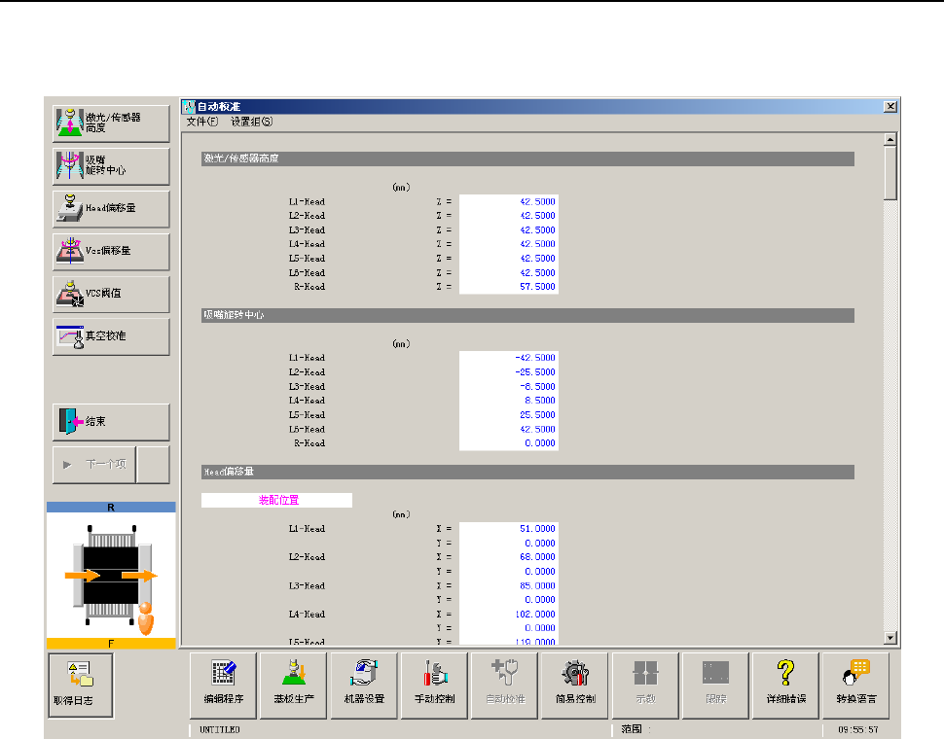Click the scrollbar down arrow

pos(890,638)
